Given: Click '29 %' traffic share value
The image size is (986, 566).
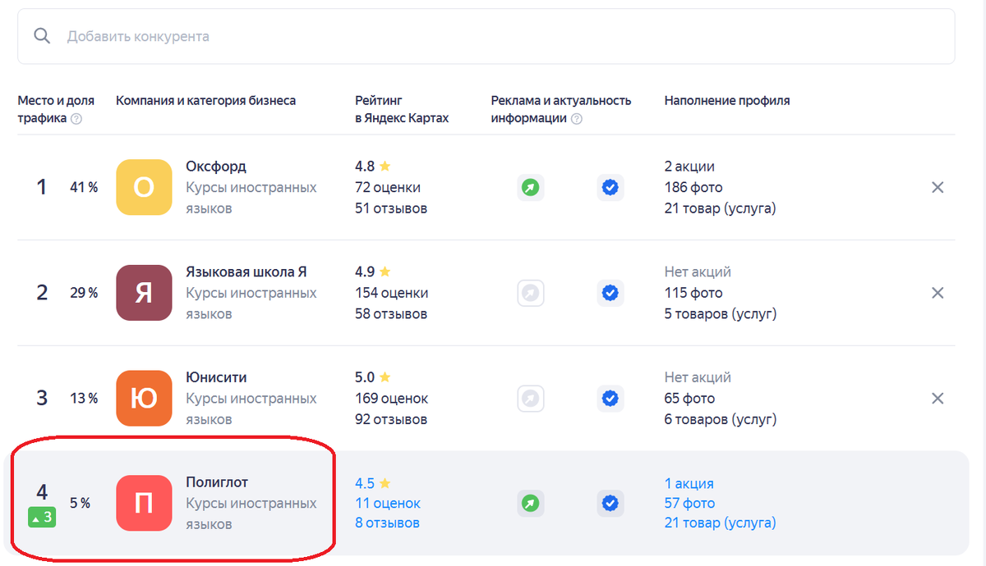Looking at the screenshot, I should (84, 293).
